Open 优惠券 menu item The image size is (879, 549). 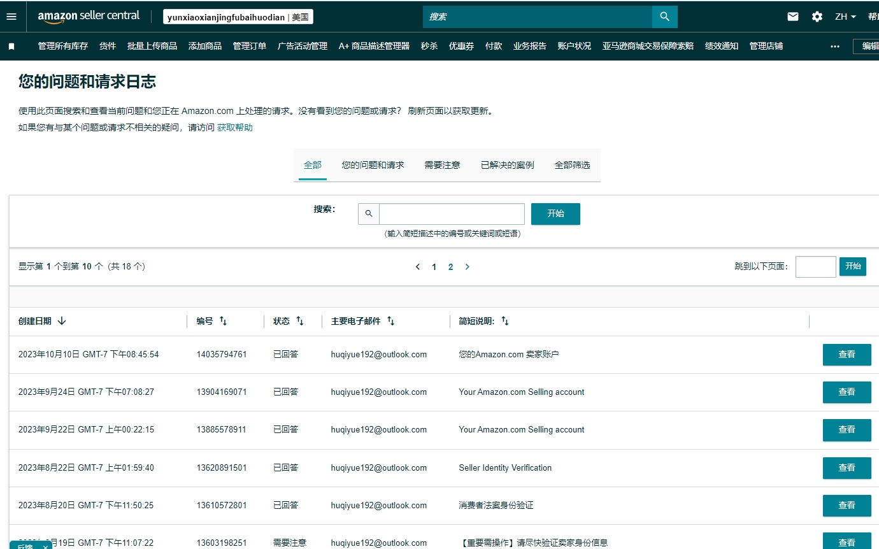(461, 46)
